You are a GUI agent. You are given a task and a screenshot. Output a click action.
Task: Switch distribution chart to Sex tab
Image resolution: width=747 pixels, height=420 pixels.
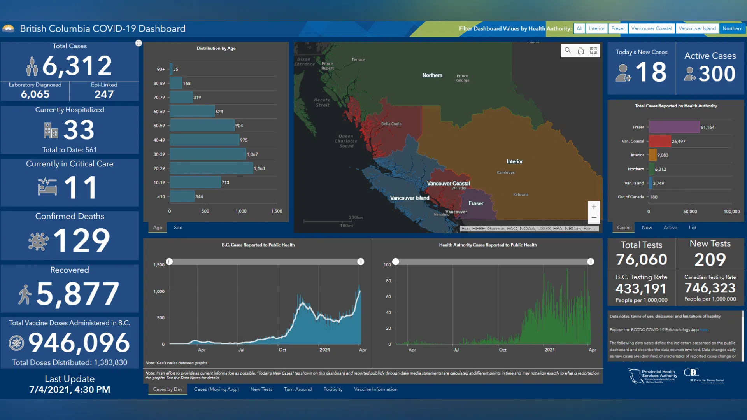tap(178, 227)
